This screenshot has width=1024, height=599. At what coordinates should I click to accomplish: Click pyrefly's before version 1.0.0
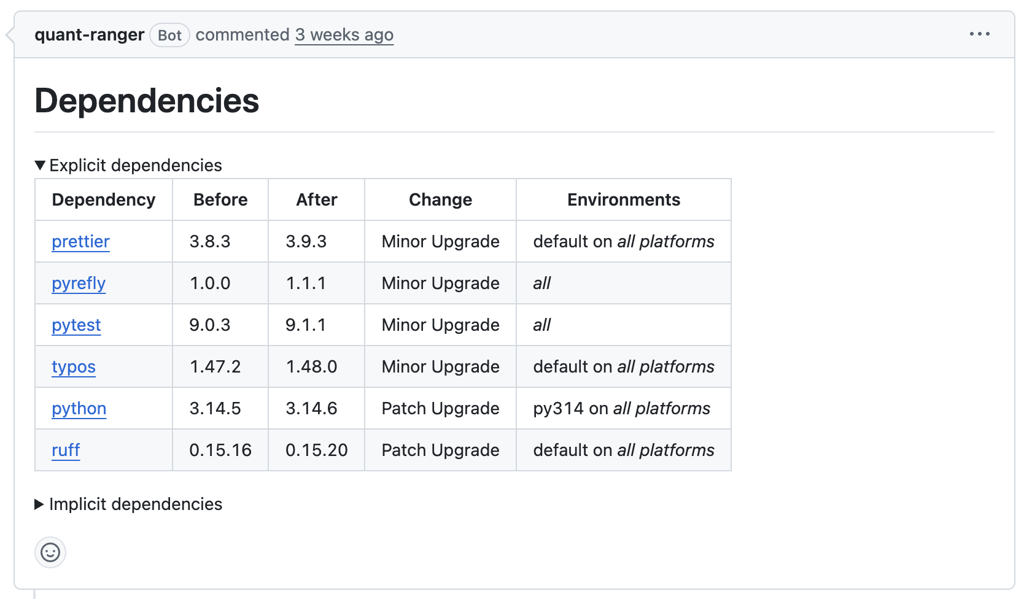(210, 284)
